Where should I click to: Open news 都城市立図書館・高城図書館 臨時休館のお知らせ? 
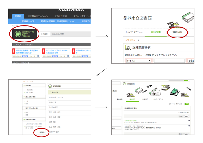27,51
